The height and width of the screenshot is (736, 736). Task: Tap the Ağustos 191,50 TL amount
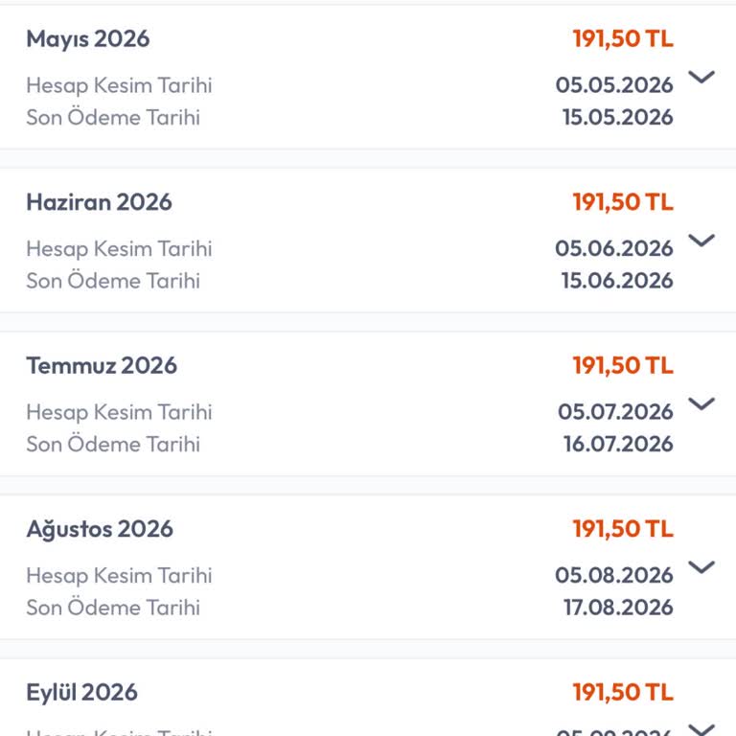pyautogui.click(x=623, y=529)
